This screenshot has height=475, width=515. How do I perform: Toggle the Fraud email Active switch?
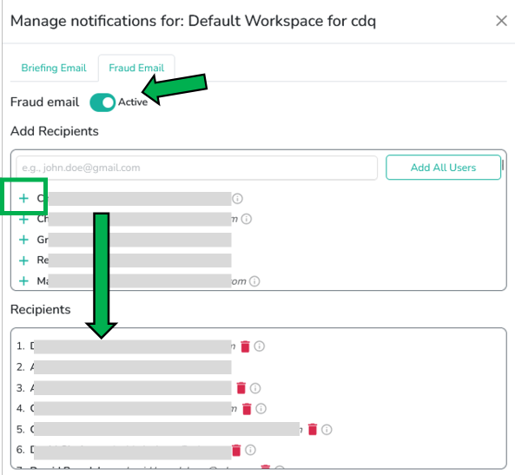pyautogui.click(x=102, y=102)
